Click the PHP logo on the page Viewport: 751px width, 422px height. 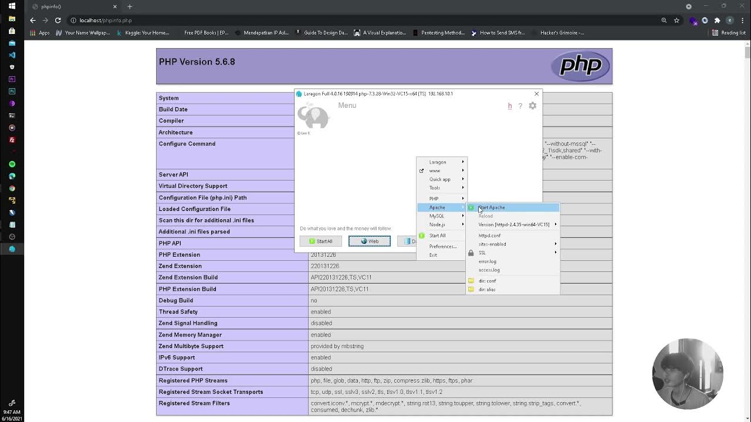tap(580, 66)
